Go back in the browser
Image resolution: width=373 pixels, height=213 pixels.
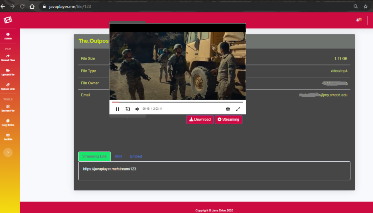[x=3, y=7]
